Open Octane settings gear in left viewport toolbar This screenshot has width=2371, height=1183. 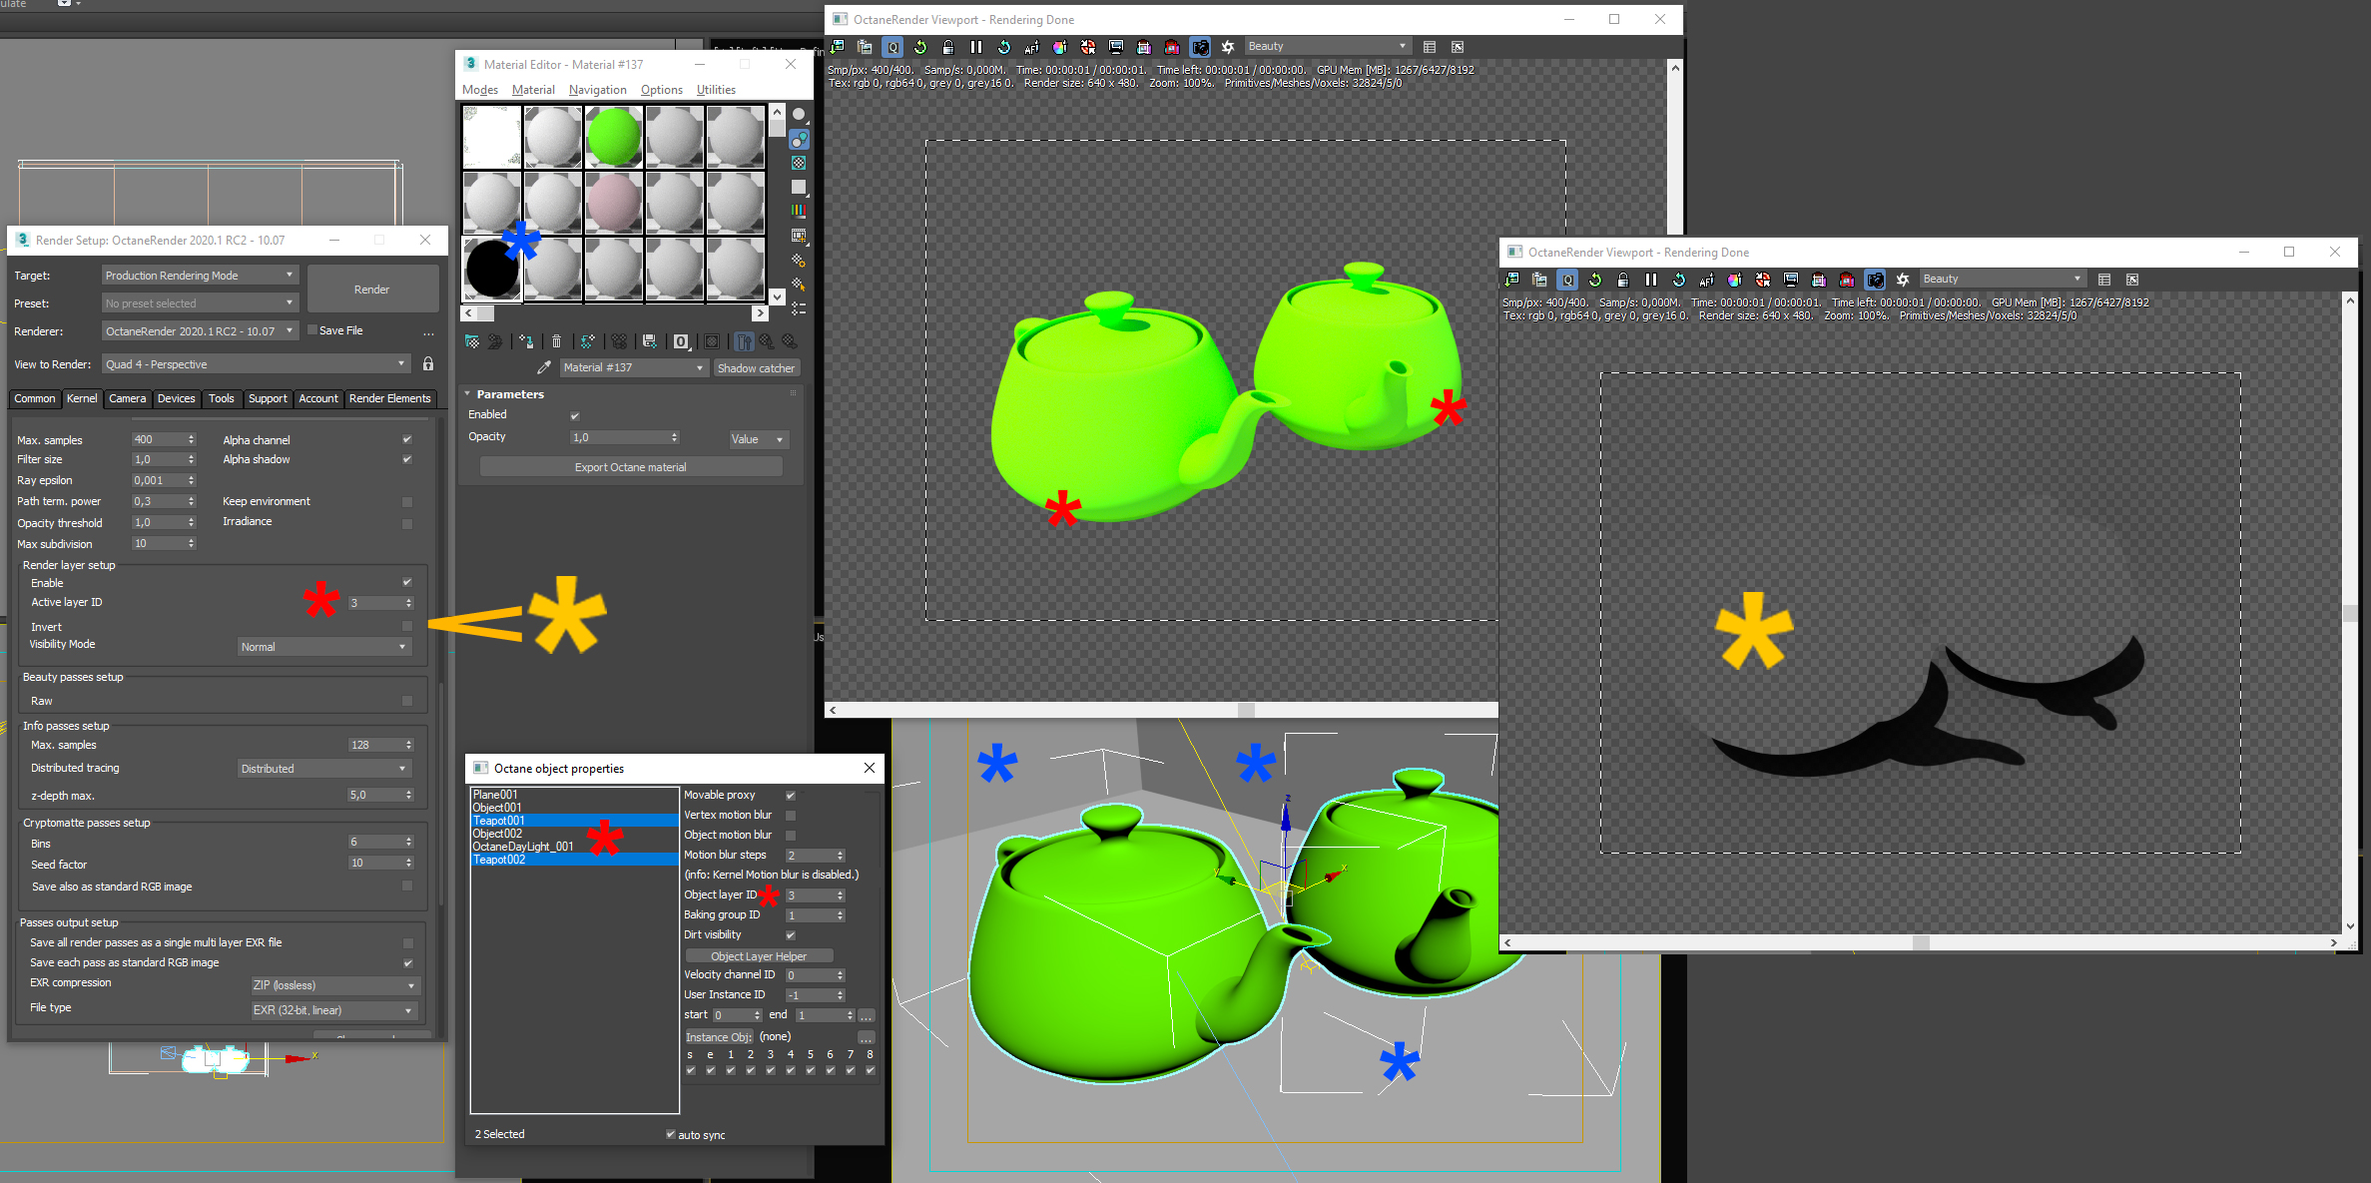click(x=1228, y=47)
